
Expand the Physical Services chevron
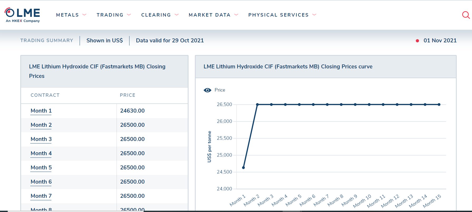314,15
